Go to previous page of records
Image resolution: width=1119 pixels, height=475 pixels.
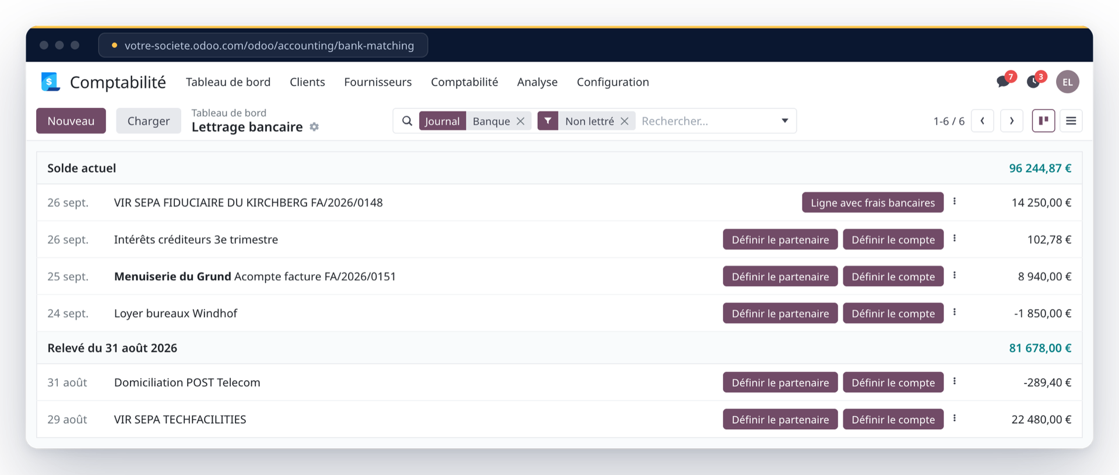(x=983, y=121)
